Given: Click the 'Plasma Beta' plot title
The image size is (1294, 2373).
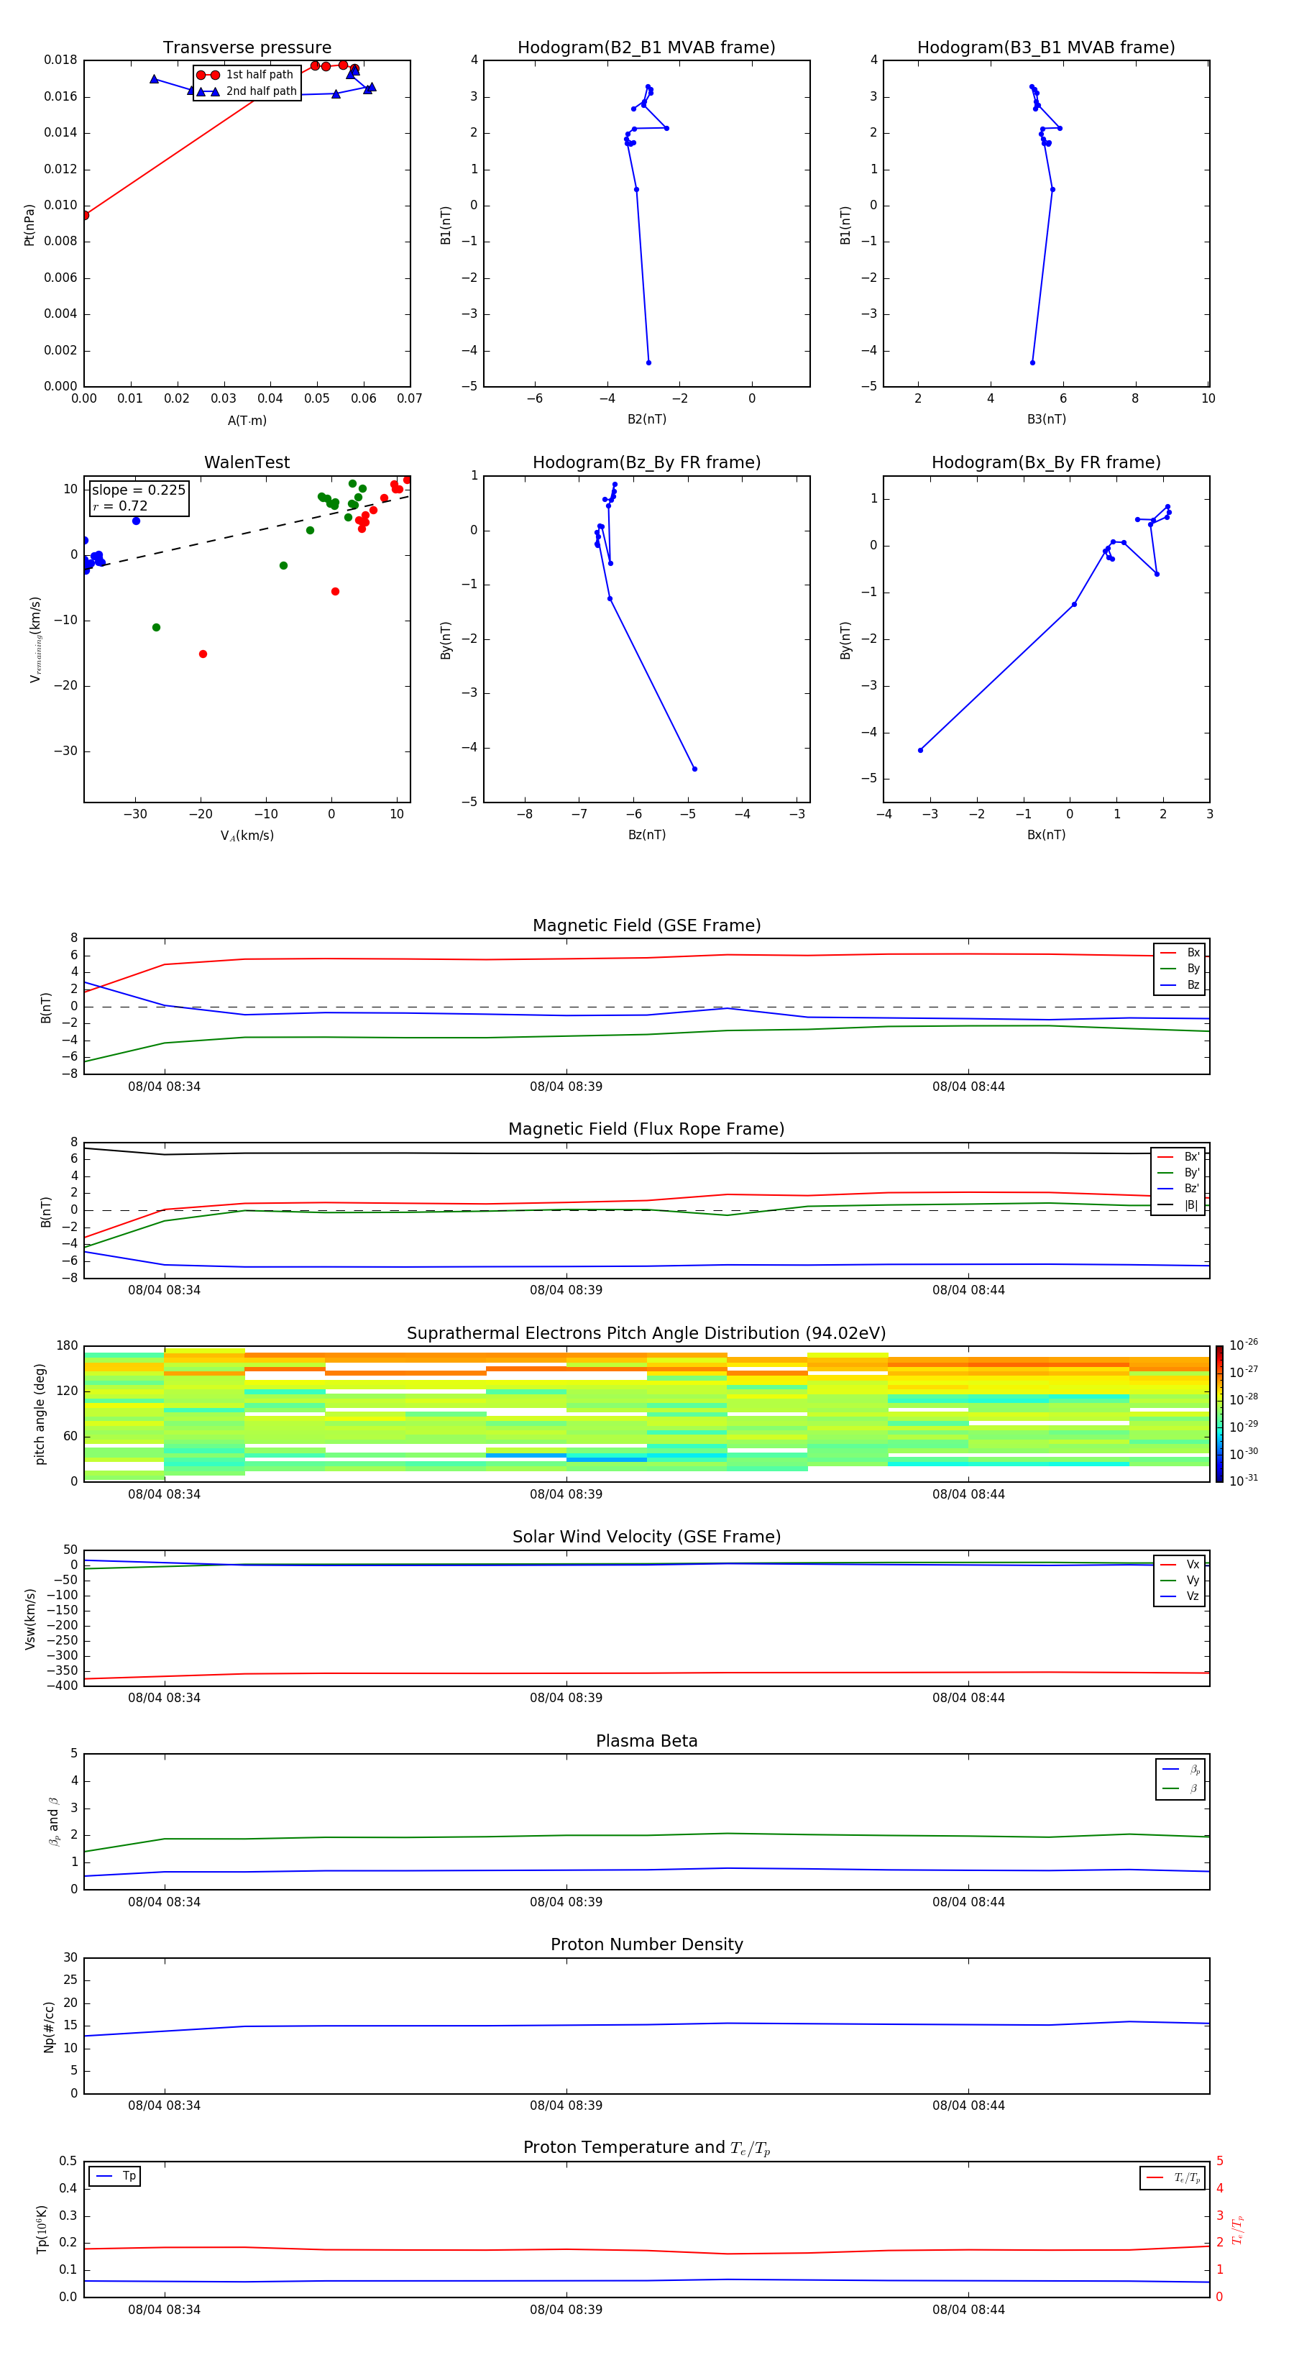Looking at the screenshot, I should pos(646,1741).
